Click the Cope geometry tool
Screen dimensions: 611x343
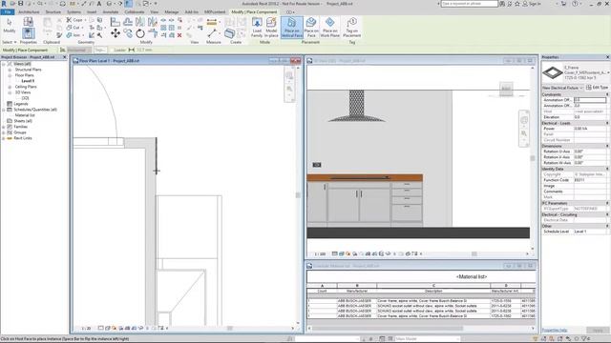pyautogui.click(x=74, y=20)
